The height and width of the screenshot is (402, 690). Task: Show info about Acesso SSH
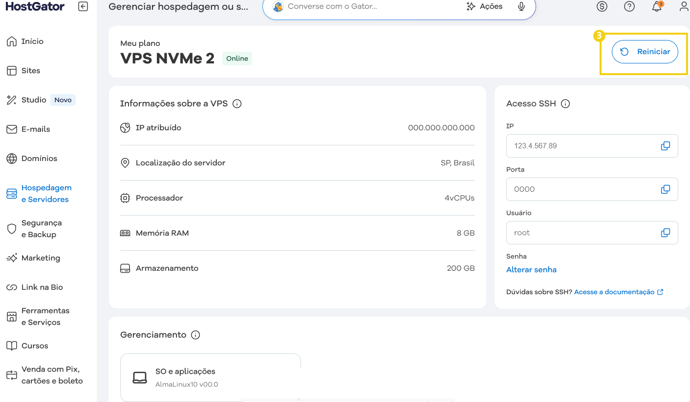coord(566,103)
